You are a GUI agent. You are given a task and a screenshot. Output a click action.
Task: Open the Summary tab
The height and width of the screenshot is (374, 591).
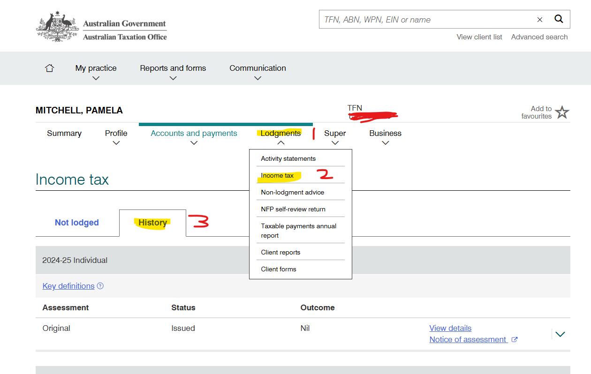[64, 134]
